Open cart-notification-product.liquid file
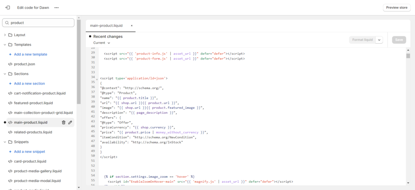Viewport: 415px width, 190px height. pyautogui.click(x=40, y=93)
